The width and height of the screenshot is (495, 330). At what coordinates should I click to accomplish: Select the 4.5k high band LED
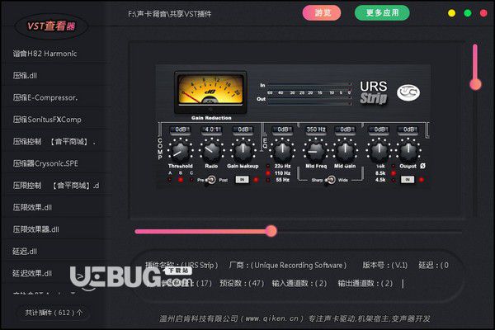394,180
